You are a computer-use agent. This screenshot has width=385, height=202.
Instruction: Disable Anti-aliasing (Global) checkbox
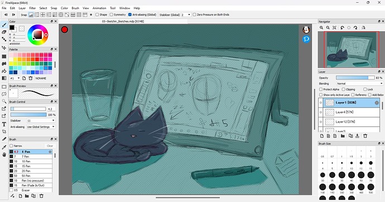pyautogui.click(x=130, y=14)
